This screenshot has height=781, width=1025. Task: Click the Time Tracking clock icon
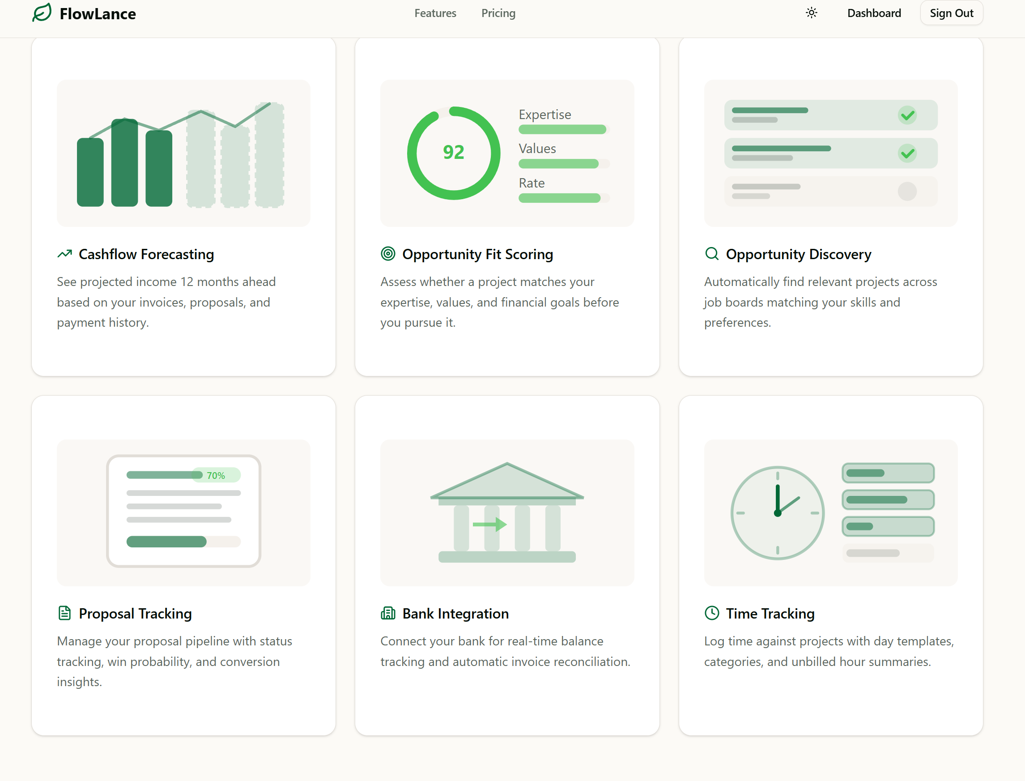711,613
